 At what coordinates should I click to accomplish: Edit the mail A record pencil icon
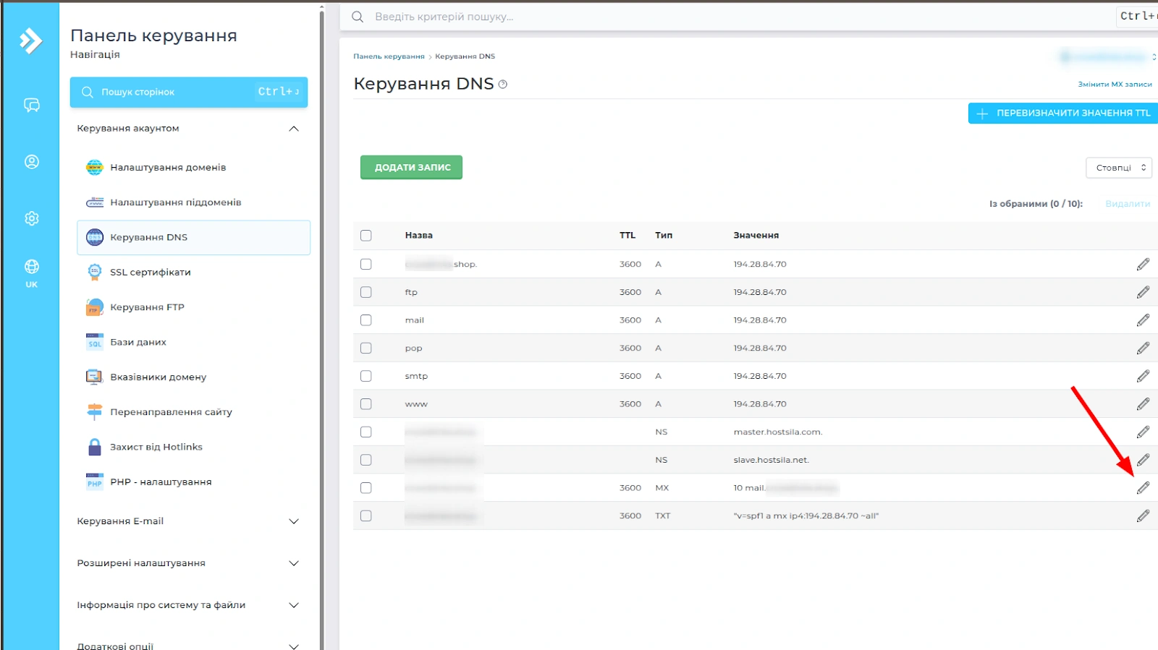(1143, 320)
